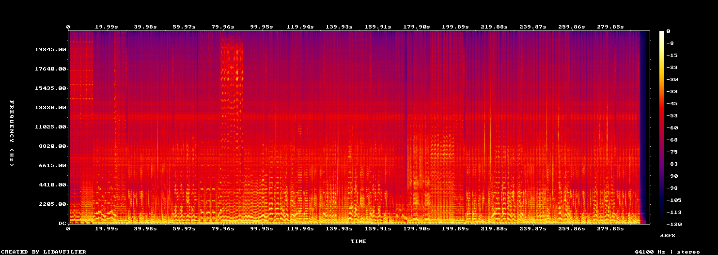Viewport: 718px width, 255px height.
Task: Click the -8 value on dBFS scale
Action: click(x=670, y=43)
